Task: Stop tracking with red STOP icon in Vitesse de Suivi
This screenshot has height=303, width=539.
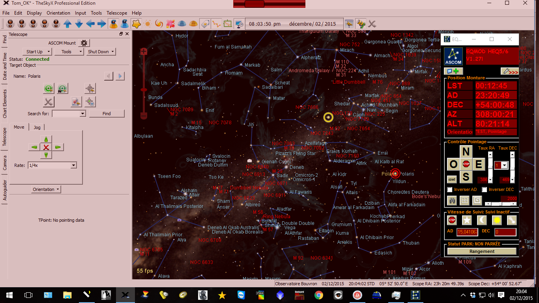Action: pyautogui.click(x=452, y=220)
